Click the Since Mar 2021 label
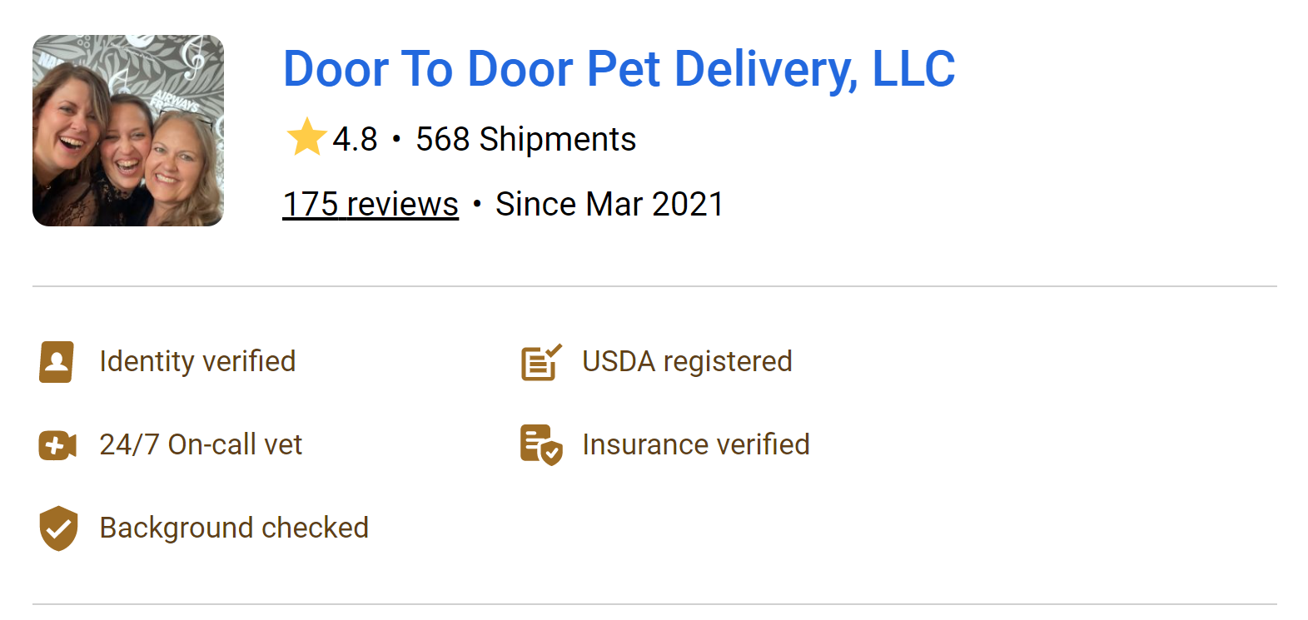1308x620 pixels. point(609,204)
